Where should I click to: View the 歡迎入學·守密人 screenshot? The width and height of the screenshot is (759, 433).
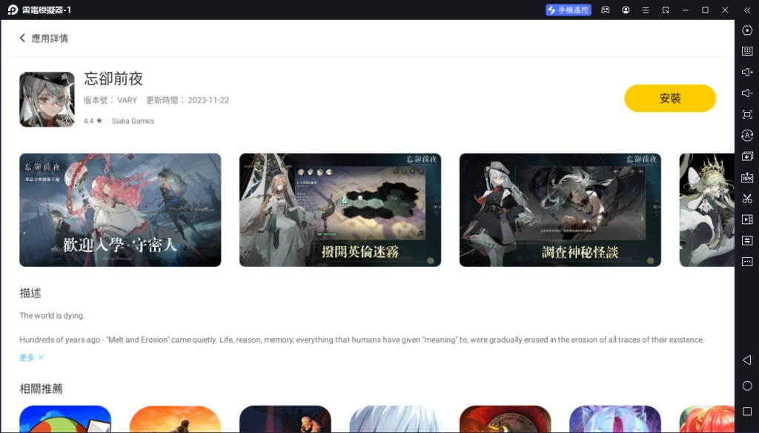pos(120,211)
